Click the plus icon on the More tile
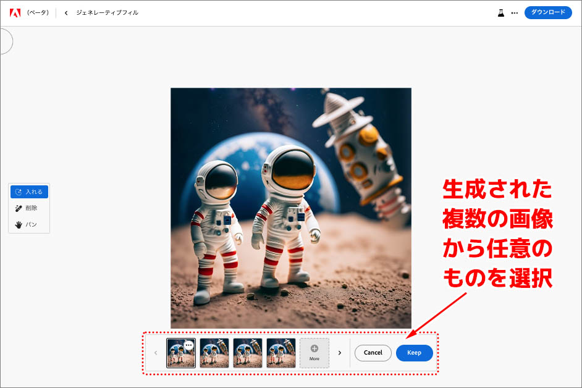 [314, 350]
